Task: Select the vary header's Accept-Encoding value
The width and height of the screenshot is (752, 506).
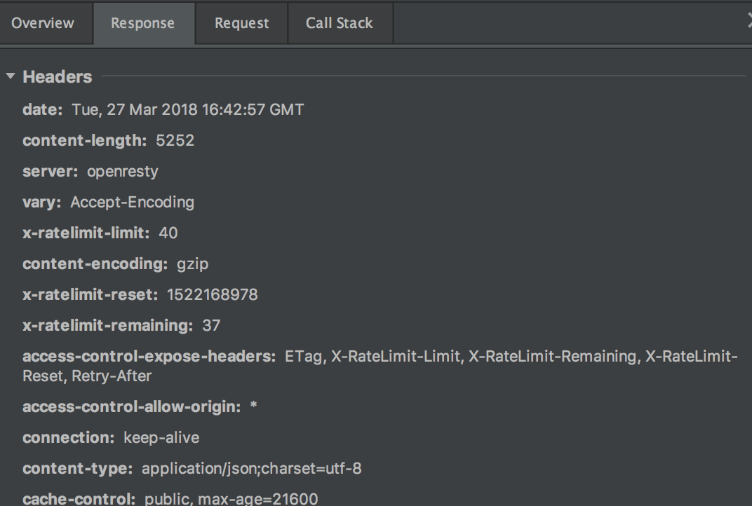Action: pyautogui.click(x=132, y=203)
